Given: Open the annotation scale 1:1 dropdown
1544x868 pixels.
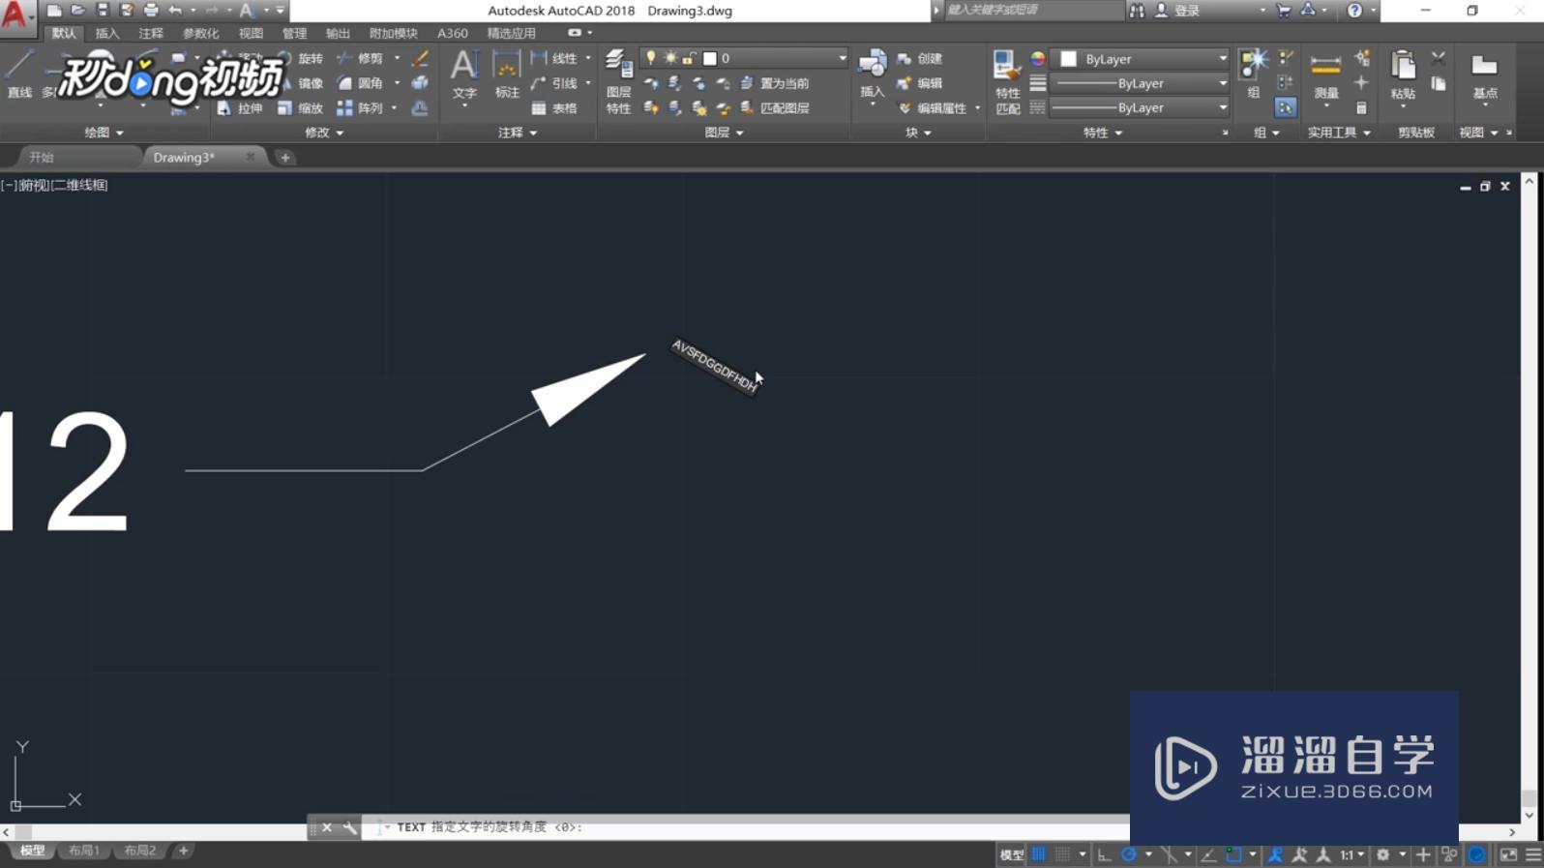Looking at the screenshot, I should click(x=1351, y=854).
